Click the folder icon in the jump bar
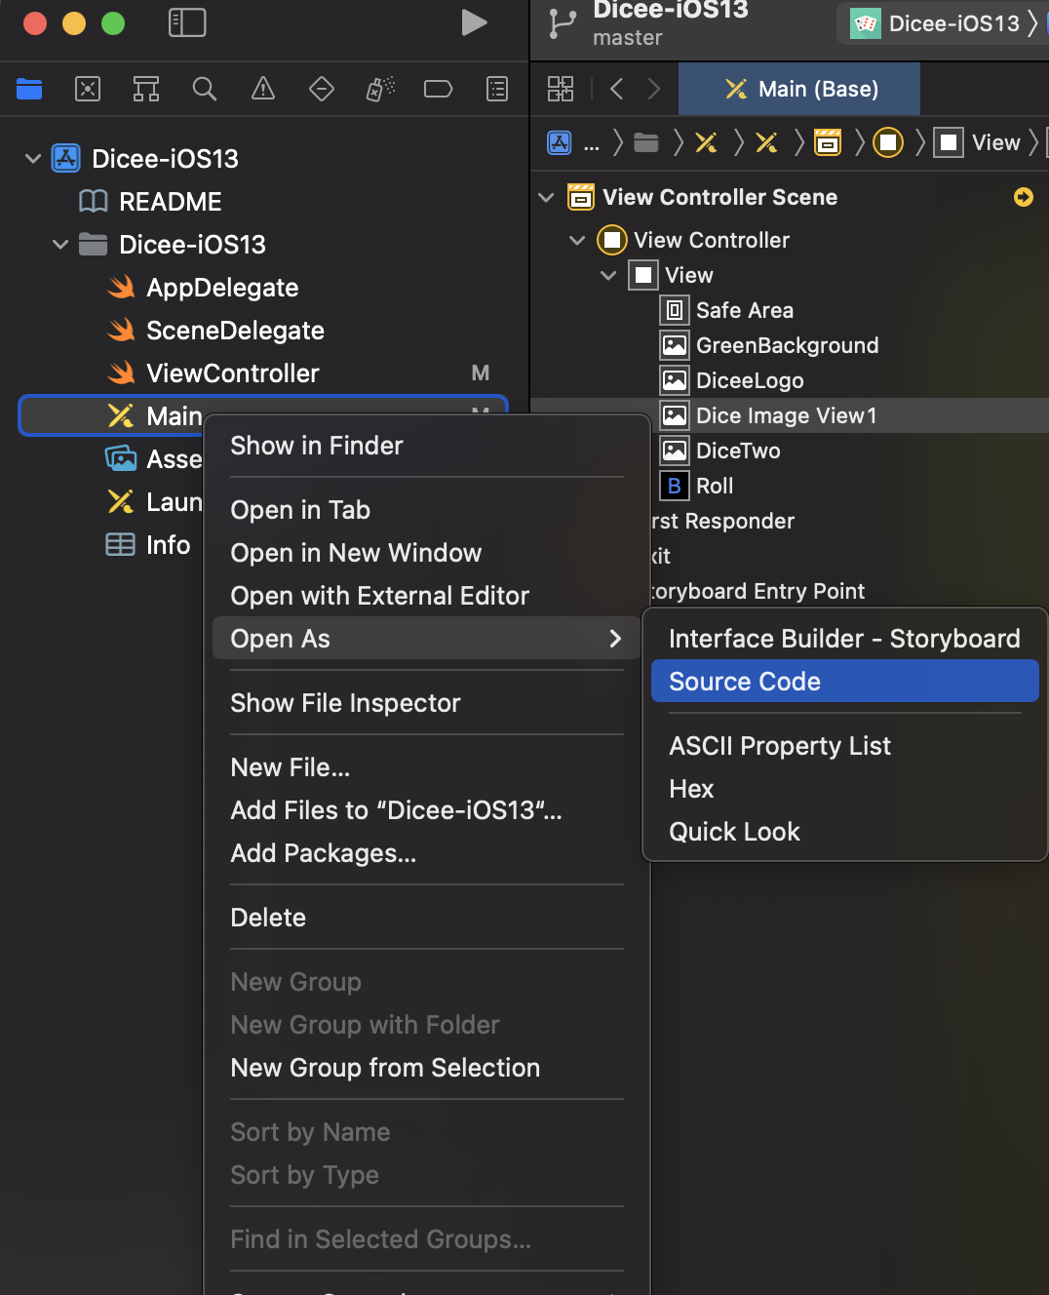 tap(646, 143)
